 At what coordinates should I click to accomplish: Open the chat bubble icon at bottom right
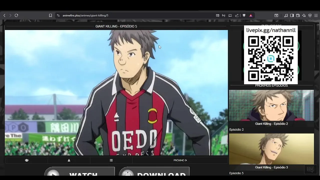pyautogui.click(x=310, y=169)
